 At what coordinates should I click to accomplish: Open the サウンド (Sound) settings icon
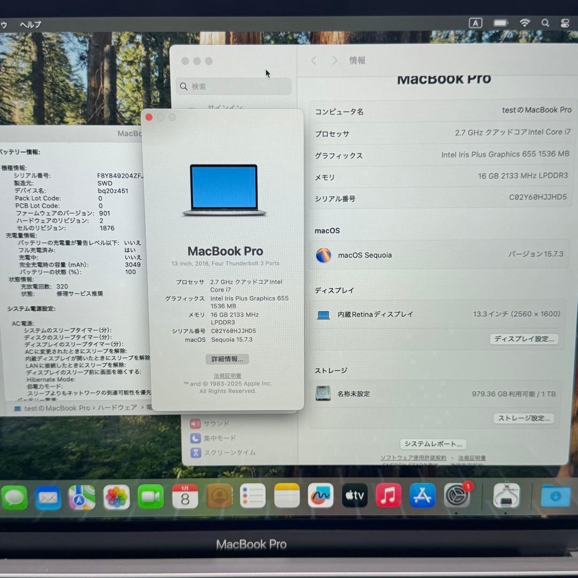[x=195, y=423]
